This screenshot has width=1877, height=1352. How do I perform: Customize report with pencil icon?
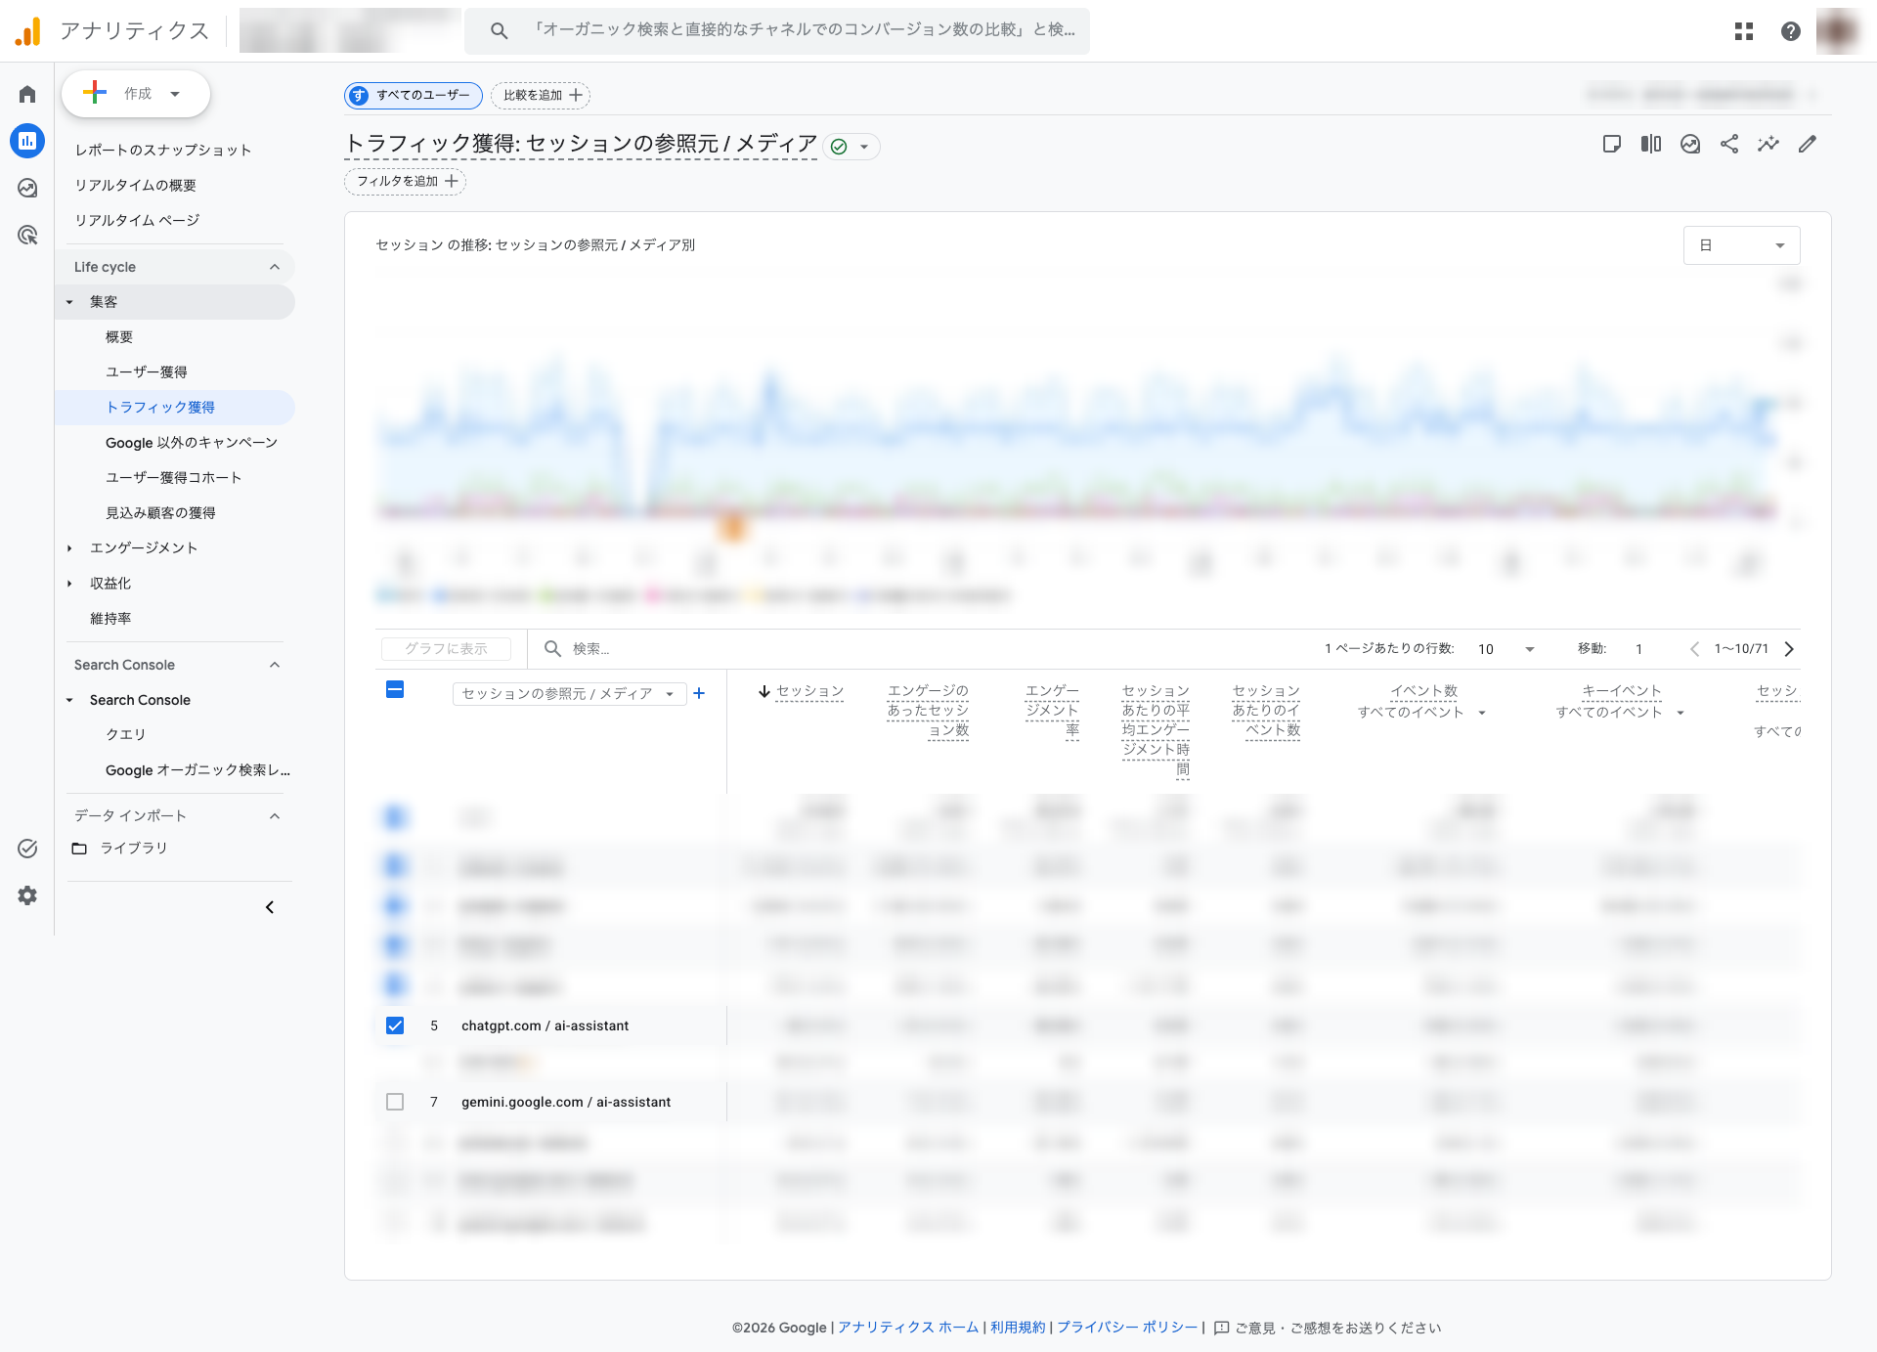[1808, 145]
